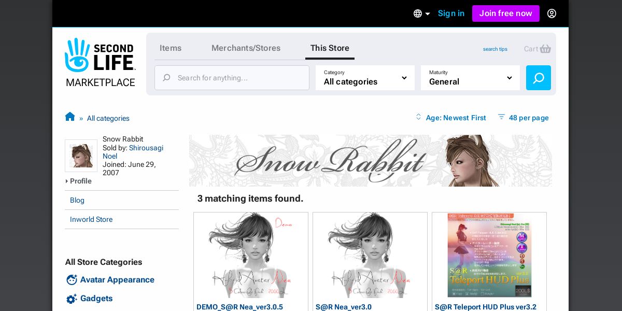The height and width of the screenshot is (311, 622).
Task: Open DEMO_S@R Nea_ver3.0.5 product title
Action: (x=239, y=307)
